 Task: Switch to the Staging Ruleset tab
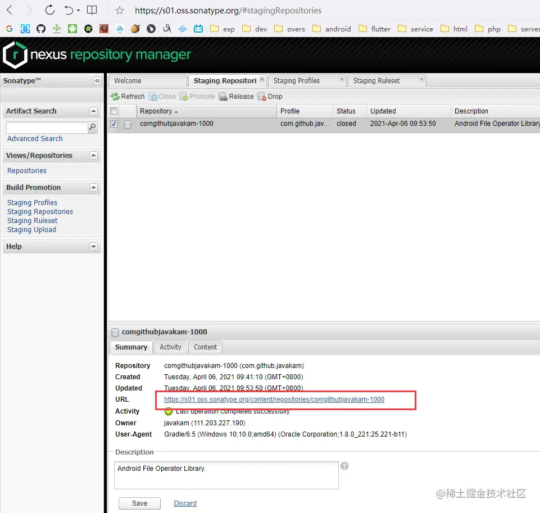tap(376, 80)
